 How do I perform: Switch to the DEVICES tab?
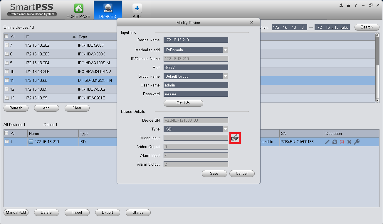click(107, 10)
